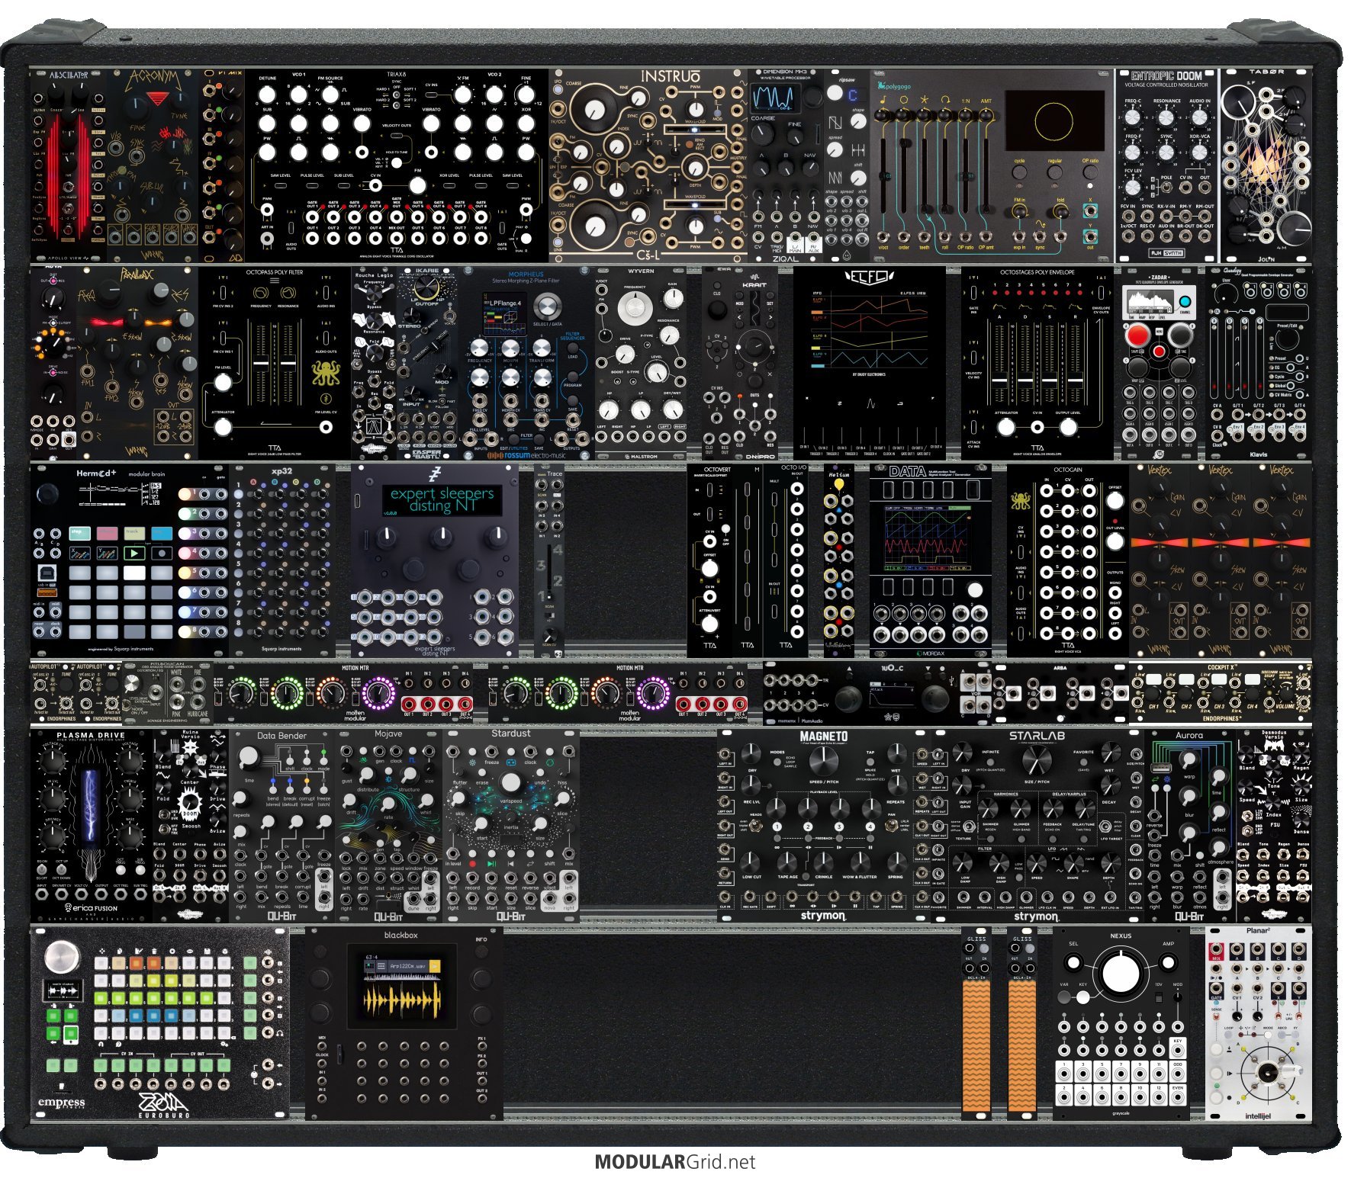Click the large white knob on Nexus
1351x1178 pixels.
tap(1119, 973)
